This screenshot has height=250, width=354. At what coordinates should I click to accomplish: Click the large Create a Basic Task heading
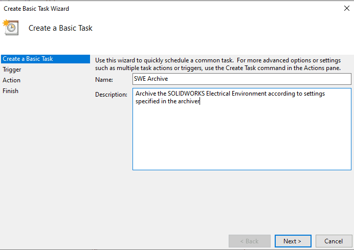click(x=60, y=28)
